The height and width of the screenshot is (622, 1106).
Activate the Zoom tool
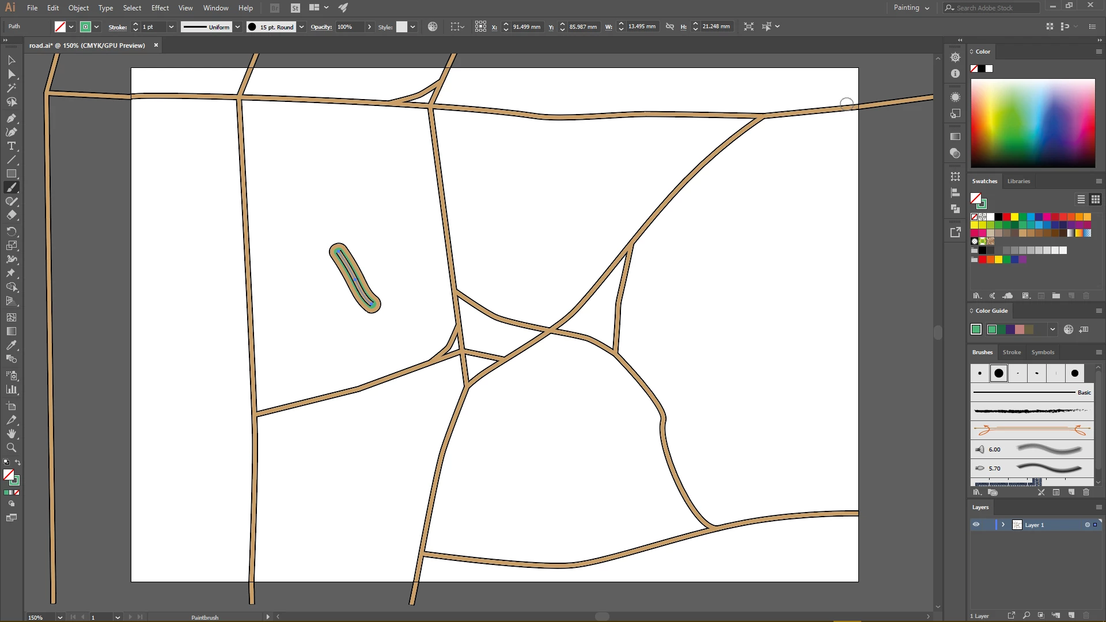tap(11, 448)
